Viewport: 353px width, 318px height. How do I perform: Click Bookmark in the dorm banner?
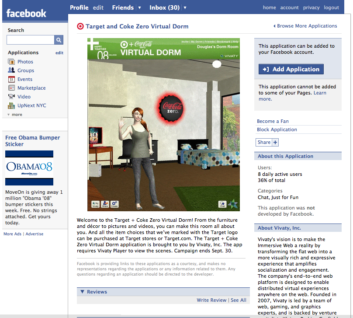(x=224, y=42)
